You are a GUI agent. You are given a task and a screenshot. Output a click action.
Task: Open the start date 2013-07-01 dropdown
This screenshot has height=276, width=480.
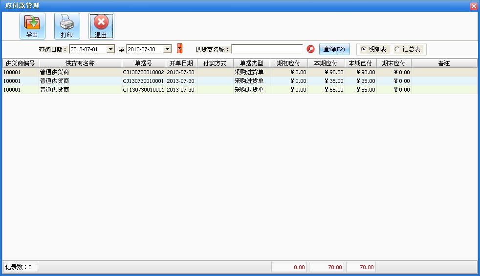coord(110,49)
